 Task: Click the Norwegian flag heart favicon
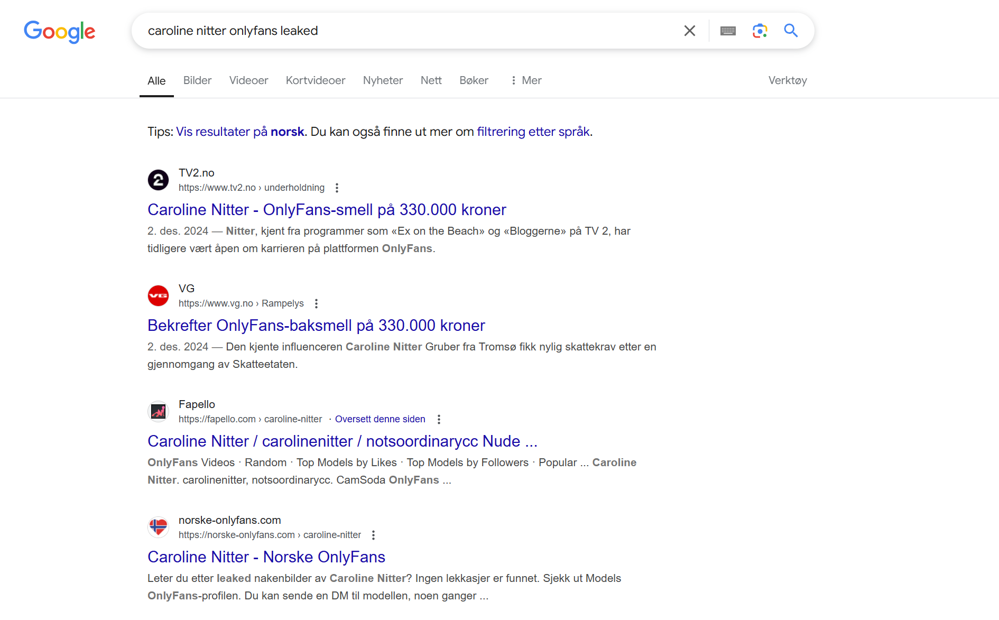(158, 528)
